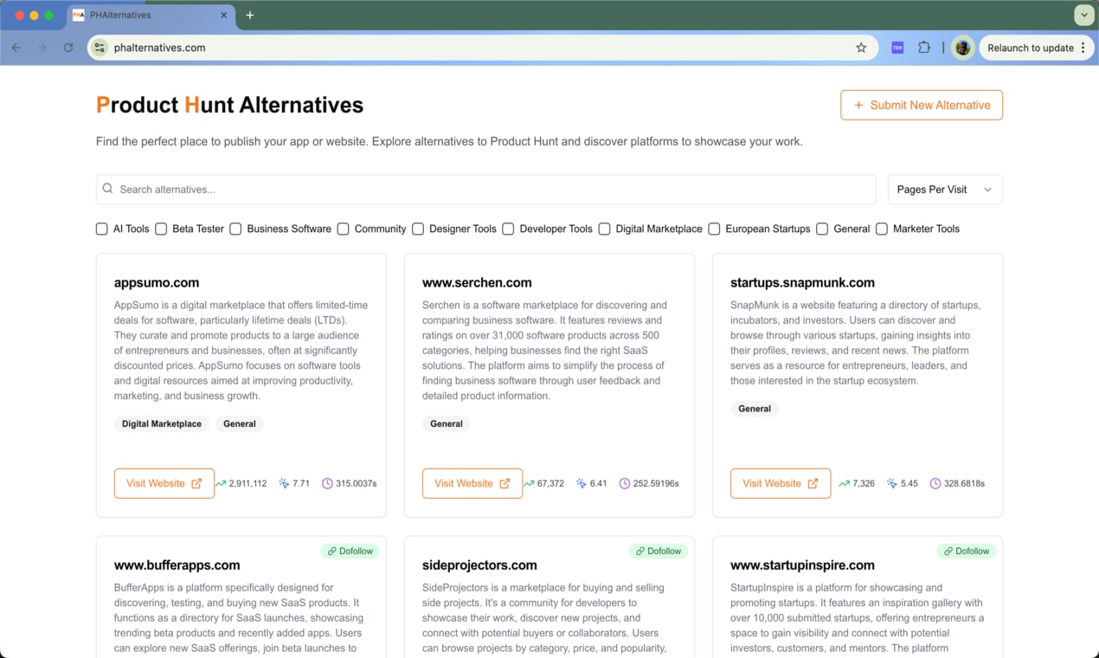Click Visit Website on snapmunk.com card
1099x658 pixels.
click(x=781, y=483)
